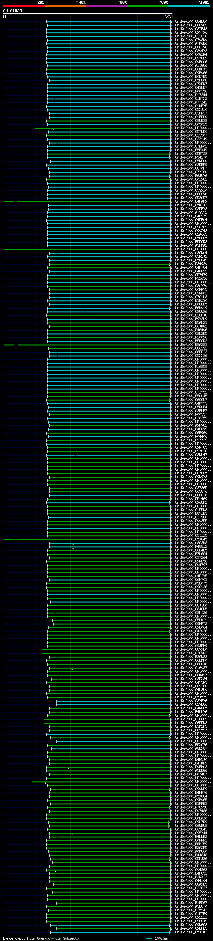
Task: Select hit UniRef100_Q84LQ0
Action: (x=191, y=22)
